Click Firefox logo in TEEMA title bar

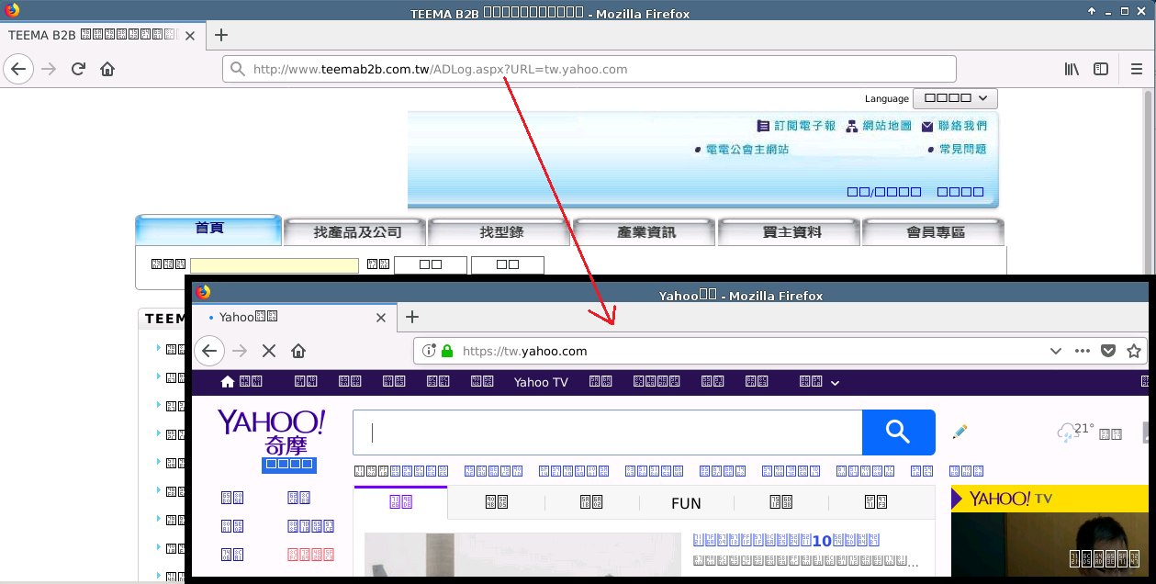tap(11, 11)
